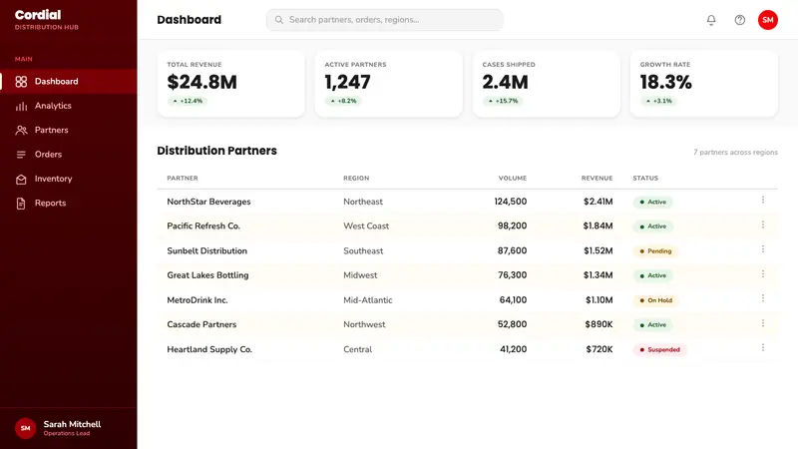
Task: Open row menu for MetroDrink Inc.
Action: pyautogui.click(x=762, y=298)
